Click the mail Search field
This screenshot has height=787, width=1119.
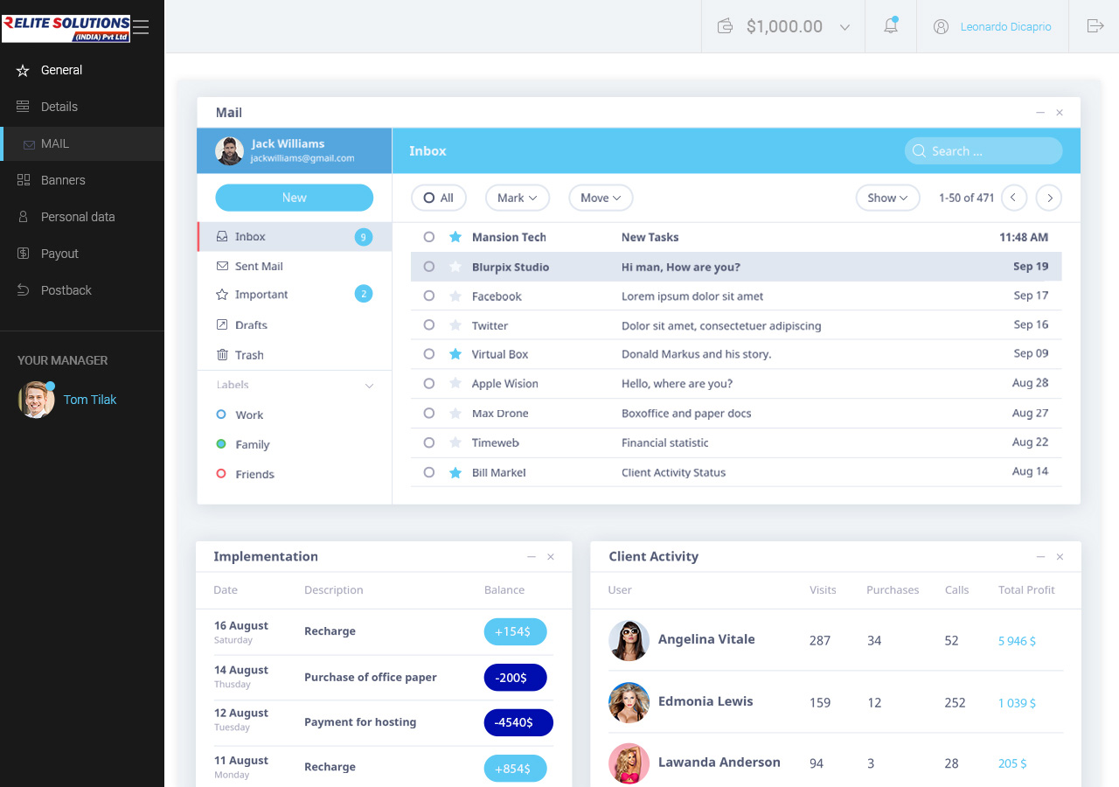(x=983, y=151)
